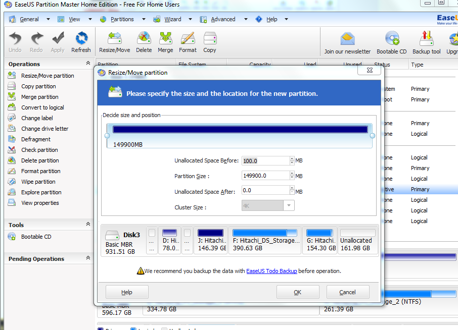Screen dimensions: 458x330
Task: Click the Merge toolbar icon
Action: 165,42
